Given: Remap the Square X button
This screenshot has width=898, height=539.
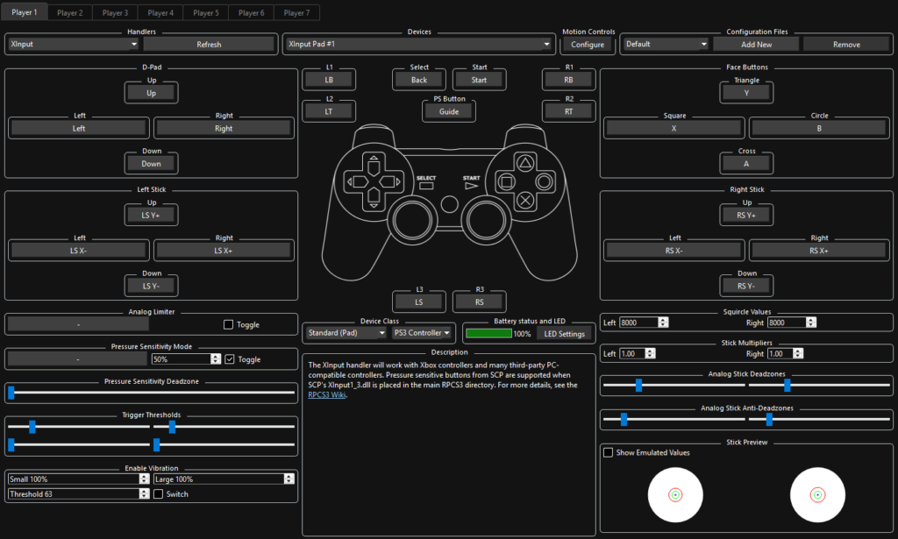Looking at the screenshot, I should tap(673, 128).
